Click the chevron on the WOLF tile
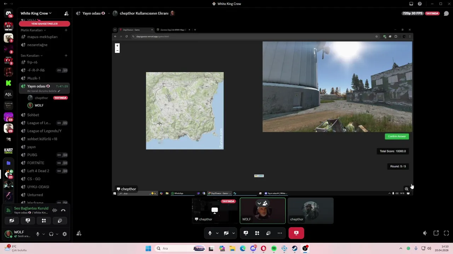The height and width of the screenshot is (254, 453). pyautogui.click(x=259, y=203)
